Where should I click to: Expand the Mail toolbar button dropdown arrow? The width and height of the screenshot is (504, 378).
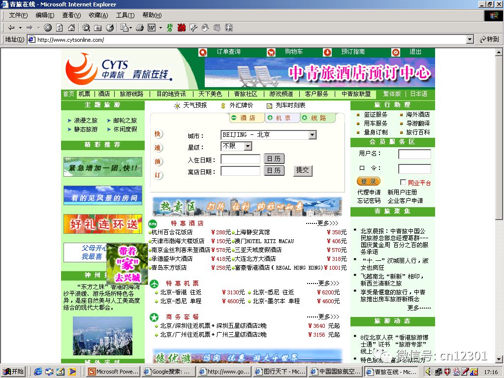pos(130,28)
